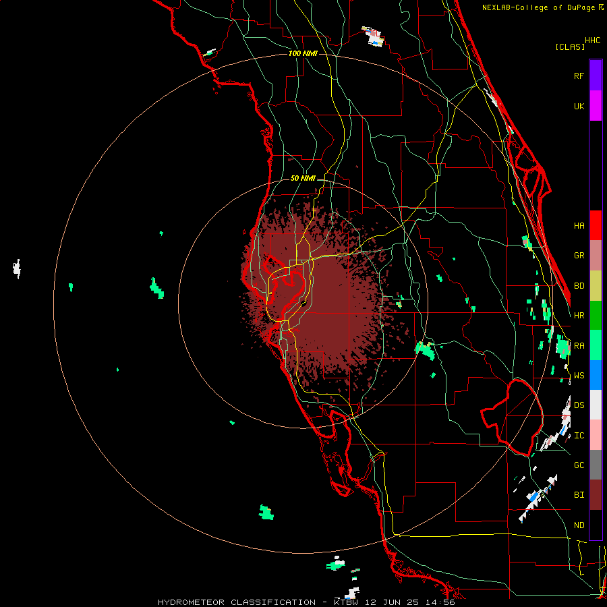
Task: Click the 14:56 timestamp
Action: click(441, 602)
